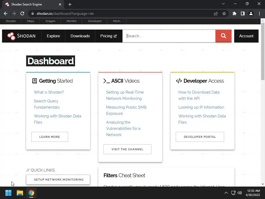Click the '// QUICK LINKS' label
Image resolution: width=265 pixels, height=199 pixels.
[41, 170]
